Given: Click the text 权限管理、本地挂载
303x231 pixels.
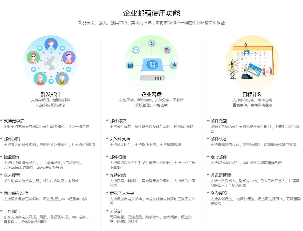Looking at the screenshot, I should click(x=151, y=105).
